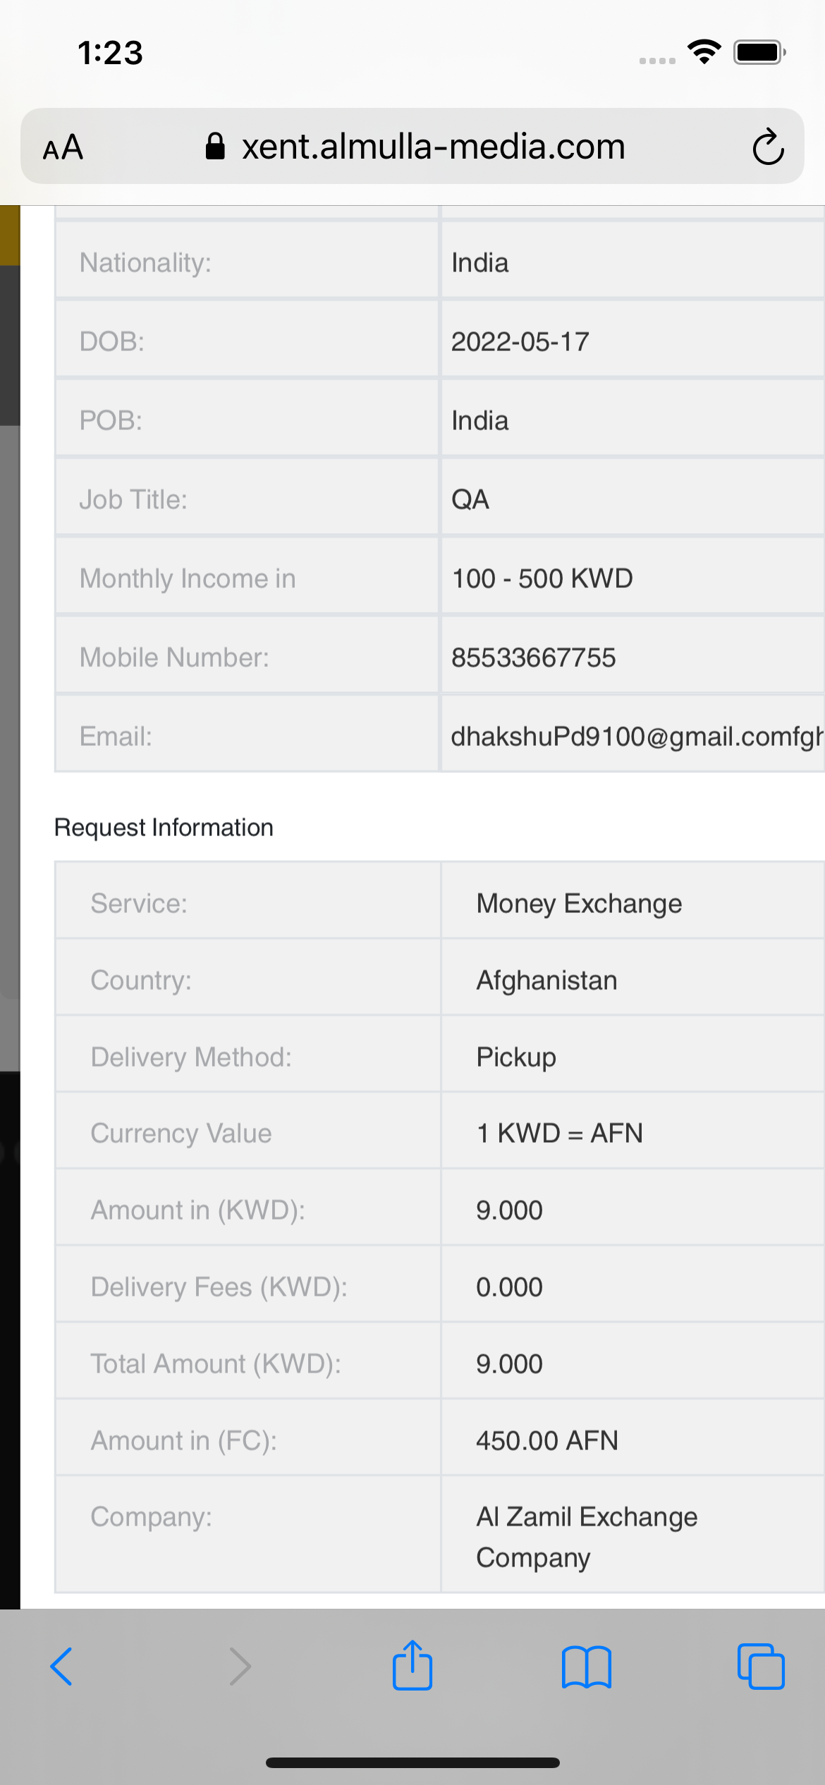Open the AA reader text options
This screenshot has height=1785, width=825.
pyautogui.click(x=63, y=147)
